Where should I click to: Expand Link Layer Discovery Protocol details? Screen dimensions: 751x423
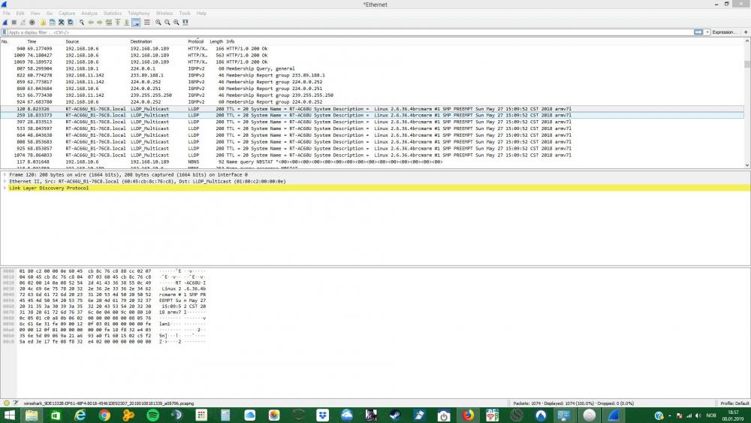point(5,189)
